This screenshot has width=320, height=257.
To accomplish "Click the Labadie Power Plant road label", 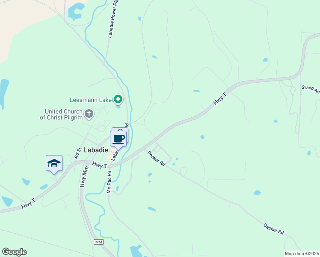I will point(113,19).
